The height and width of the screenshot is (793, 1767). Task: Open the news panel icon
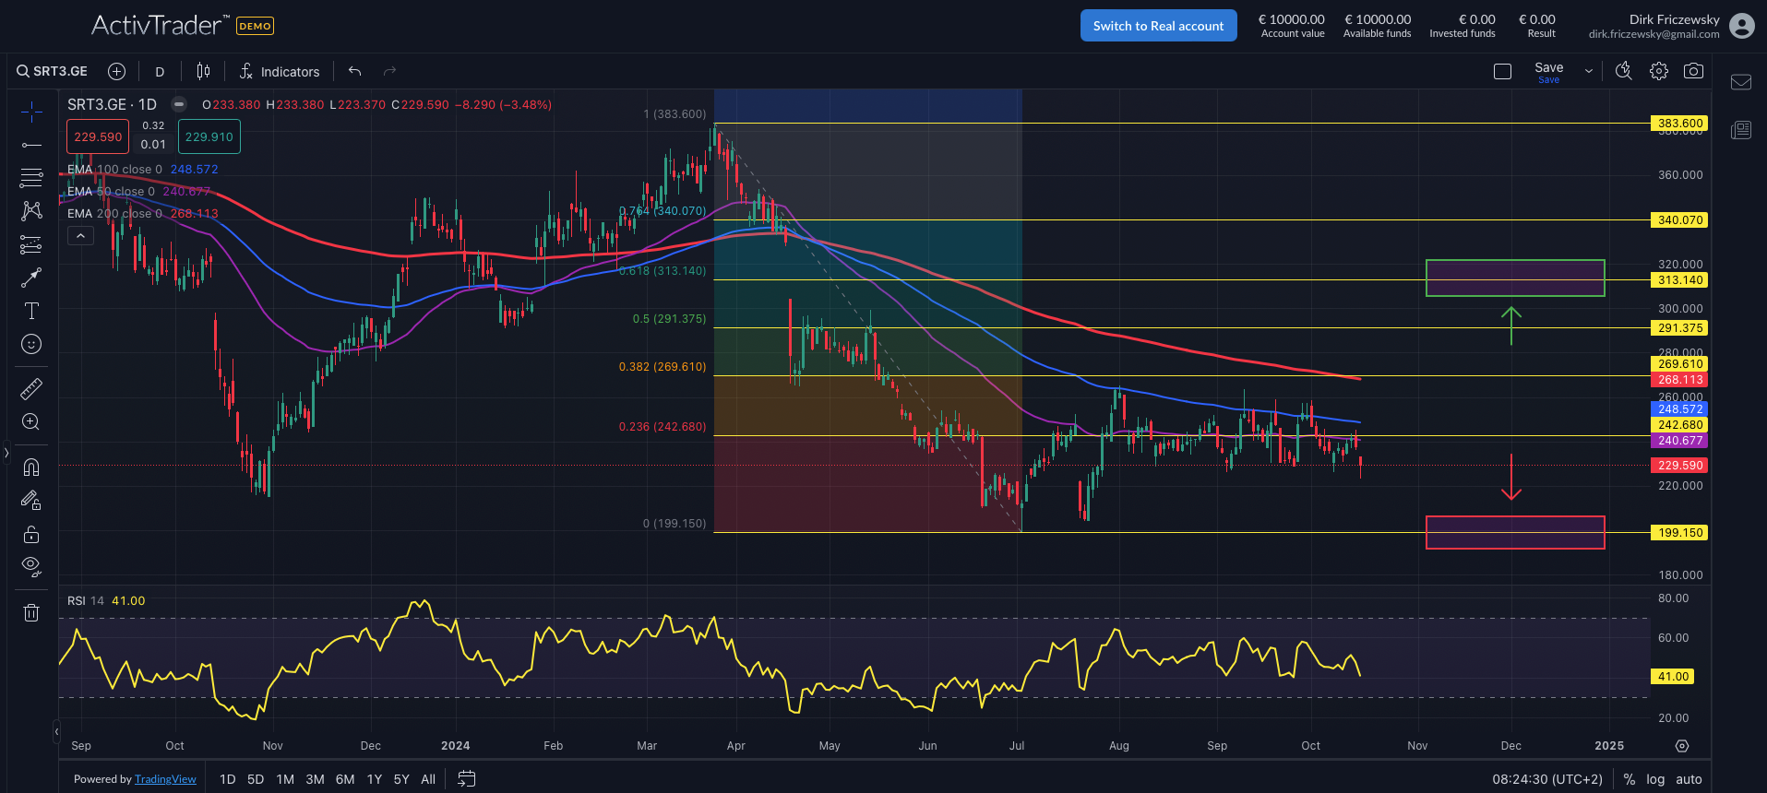coord(1741,130)
